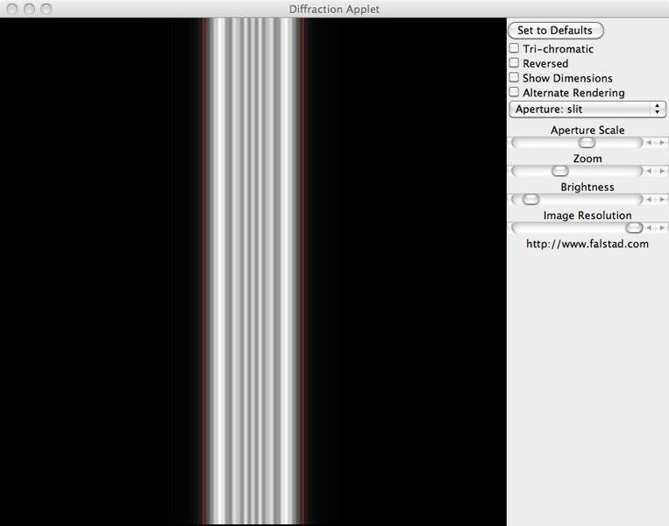The height and width of the screenshot is (526, 669).
Task: Click Brightness left arrow
Action: [649, 199]
